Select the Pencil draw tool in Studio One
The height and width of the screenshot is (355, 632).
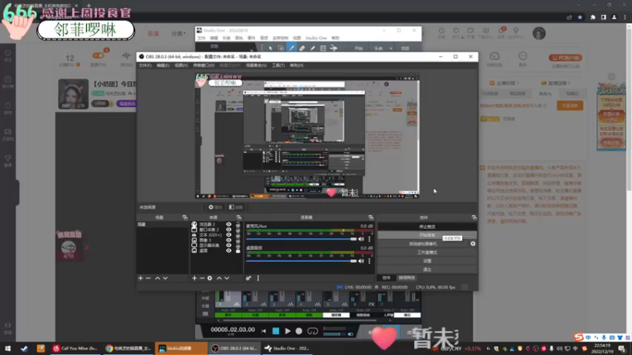click(x=292, y=48)
